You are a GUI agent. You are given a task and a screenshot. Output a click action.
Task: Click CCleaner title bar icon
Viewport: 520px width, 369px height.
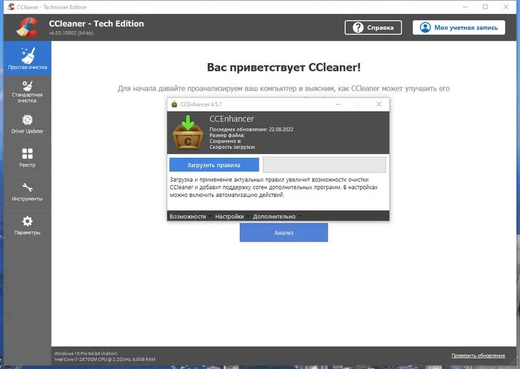11,6
